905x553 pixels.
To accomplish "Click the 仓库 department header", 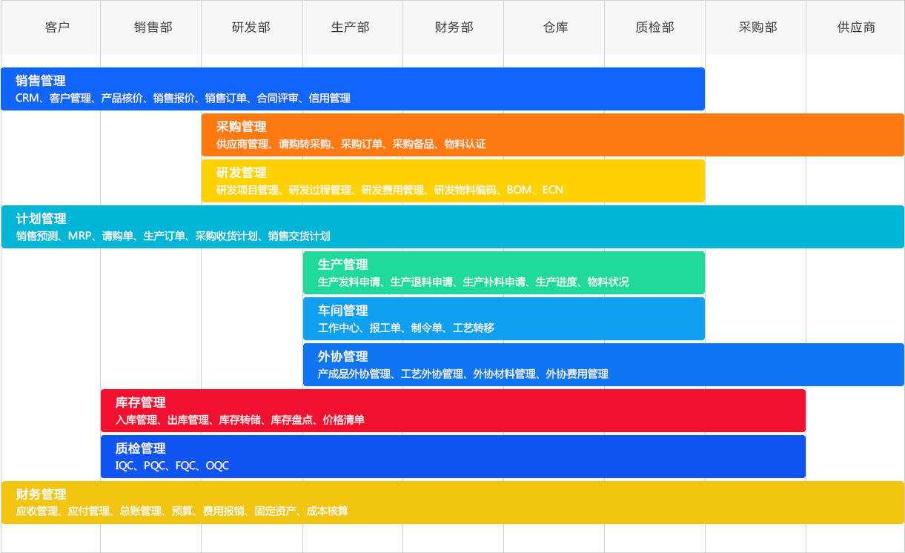I will point(554,28).
